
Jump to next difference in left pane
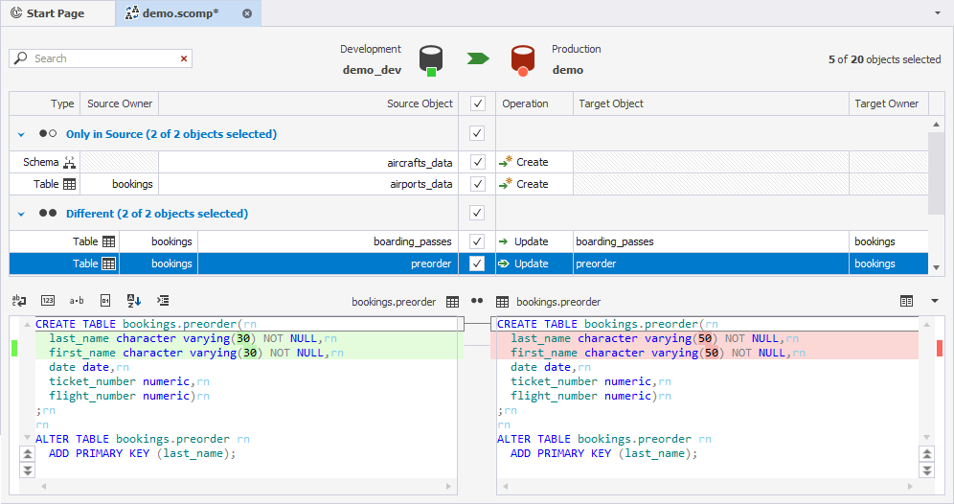tap(28, 470)
